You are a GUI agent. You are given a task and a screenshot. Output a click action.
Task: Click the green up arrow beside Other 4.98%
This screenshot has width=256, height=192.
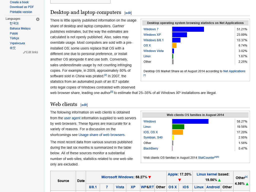coord(247,184)
